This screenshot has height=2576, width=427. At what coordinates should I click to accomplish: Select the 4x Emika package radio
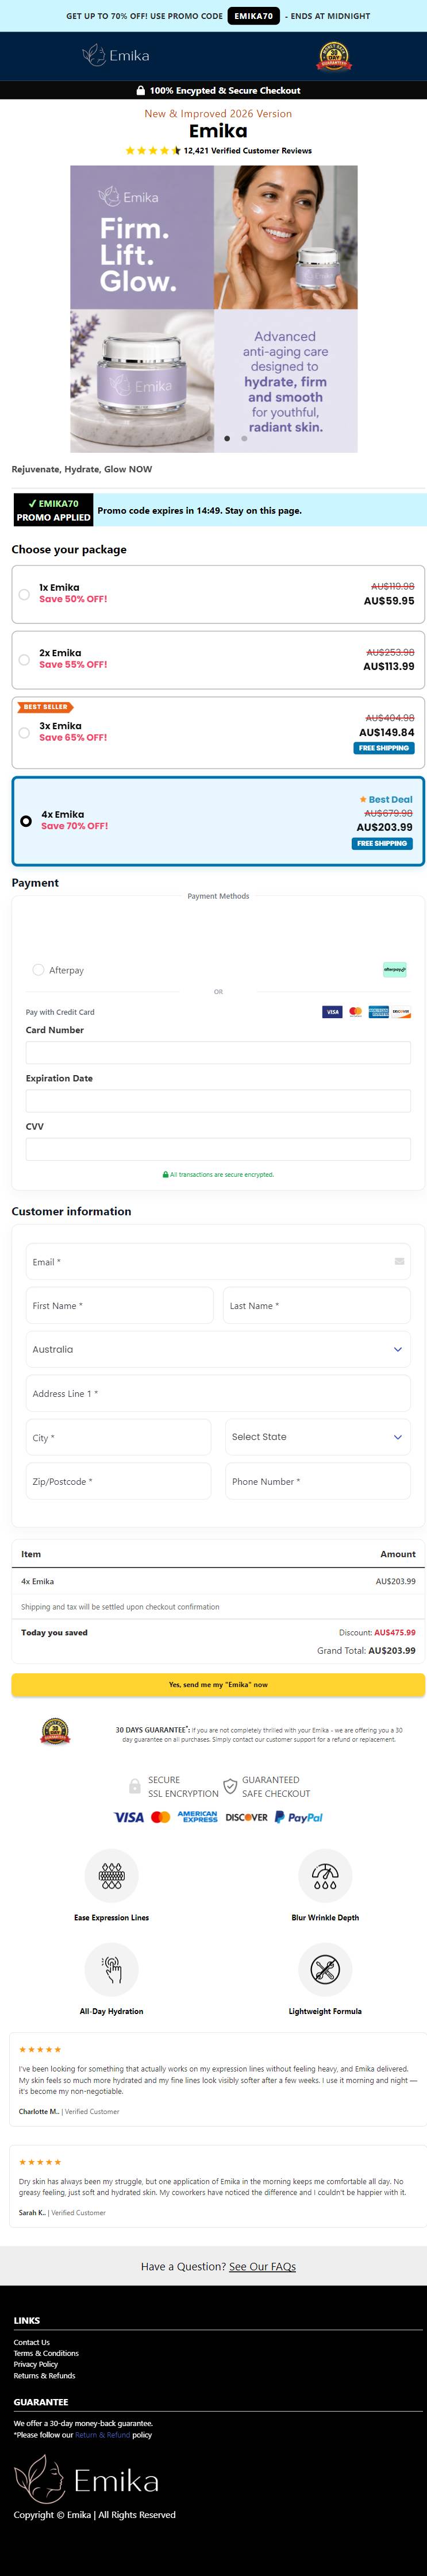26,821
